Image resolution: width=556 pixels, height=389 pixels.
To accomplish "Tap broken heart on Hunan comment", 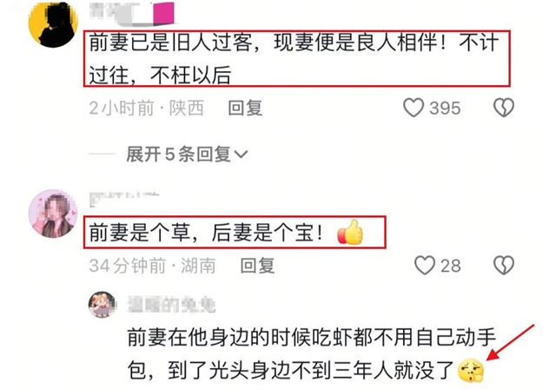I will click(504, 266).
